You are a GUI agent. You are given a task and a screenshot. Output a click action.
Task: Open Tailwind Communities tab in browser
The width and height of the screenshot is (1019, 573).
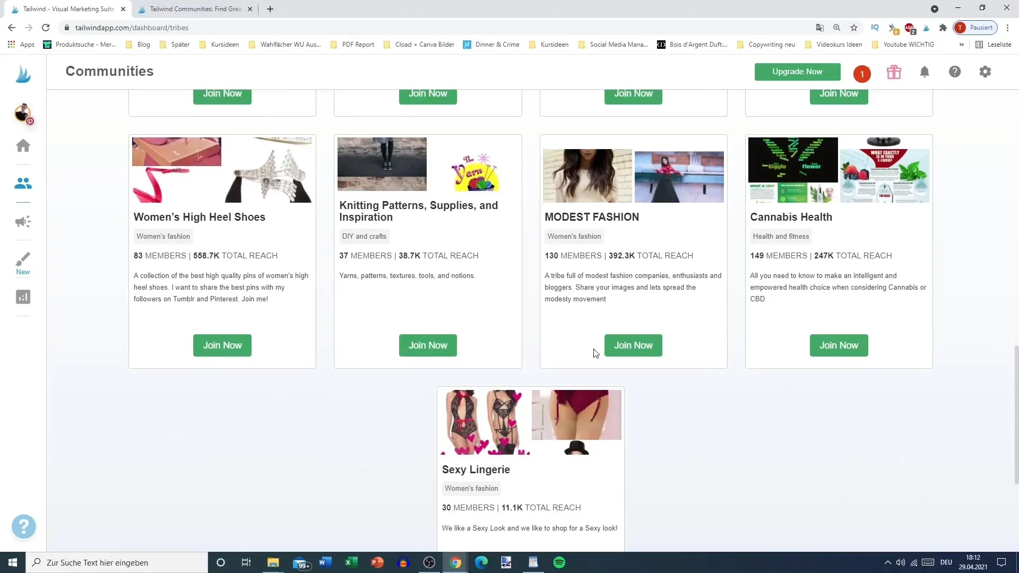(x=195, y=8)
